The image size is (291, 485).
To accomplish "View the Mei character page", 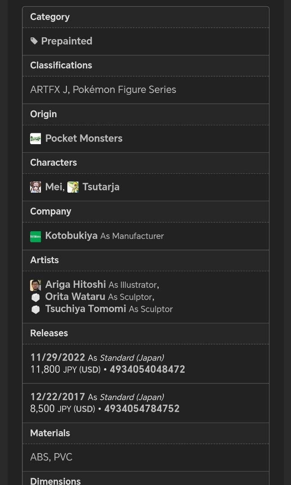I will coord(54,187).
